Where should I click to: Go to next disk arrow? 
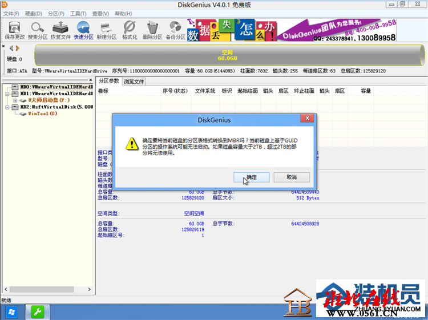pyautogui.click(x=18, y=48)
